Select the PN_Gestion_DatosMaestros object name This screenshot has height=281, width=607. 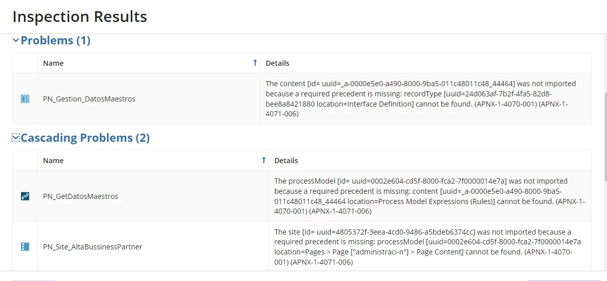(89, 99)
